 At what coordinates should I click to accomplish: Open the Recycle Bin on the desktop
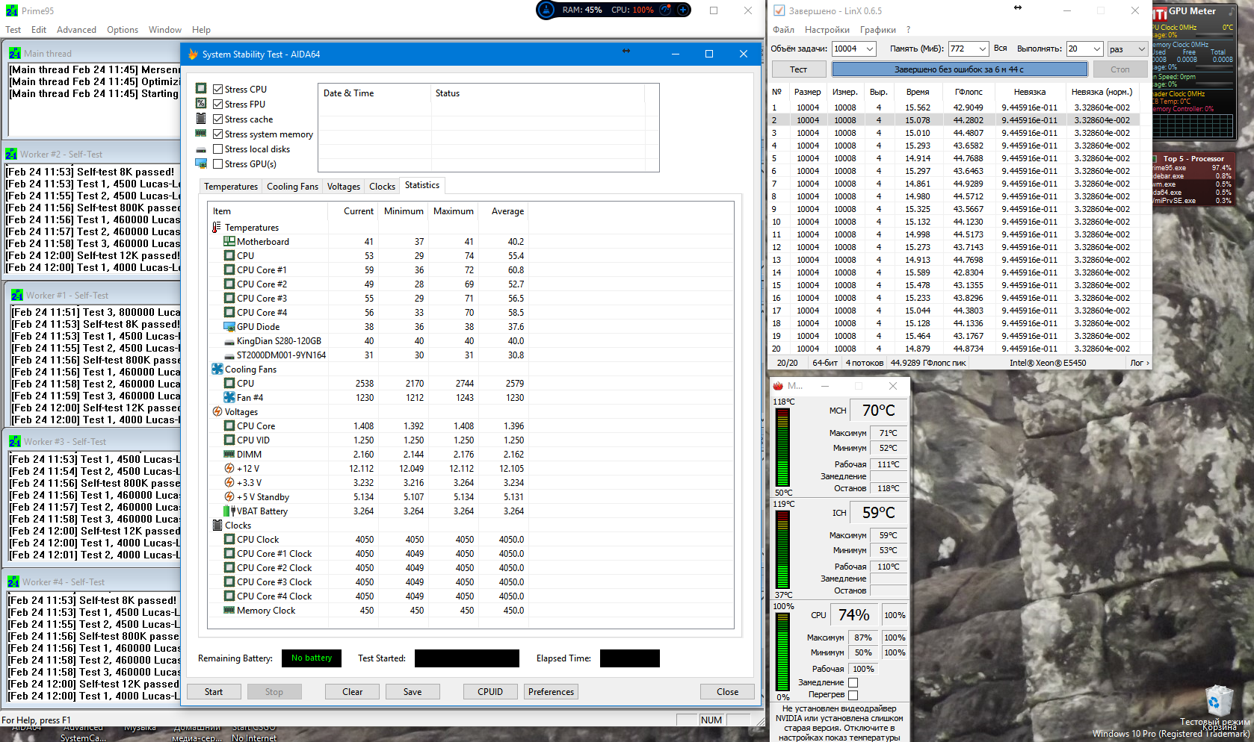pyautogui.click(x=1219, y=705)
